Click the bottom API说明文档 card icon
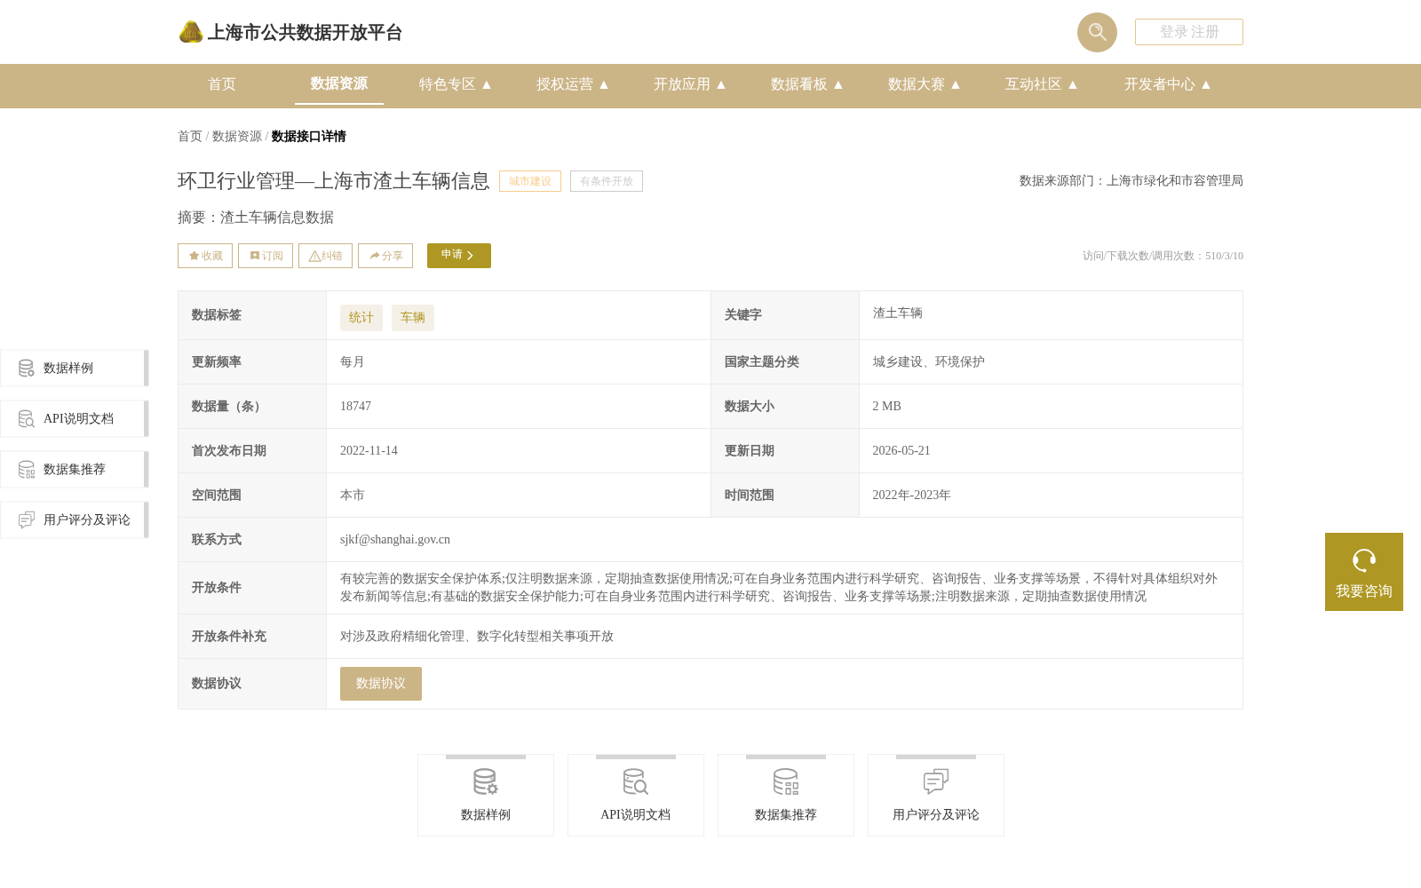 [636, 781]
